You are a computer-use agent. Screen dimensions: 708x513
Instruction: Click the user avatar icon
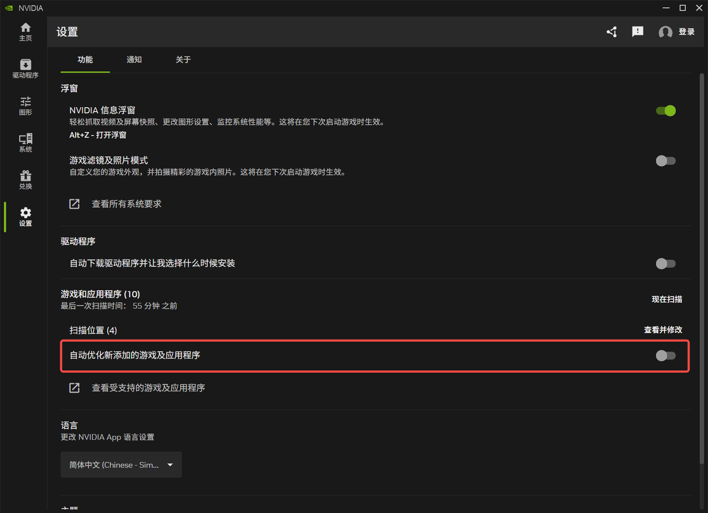(x=665, y=32)
